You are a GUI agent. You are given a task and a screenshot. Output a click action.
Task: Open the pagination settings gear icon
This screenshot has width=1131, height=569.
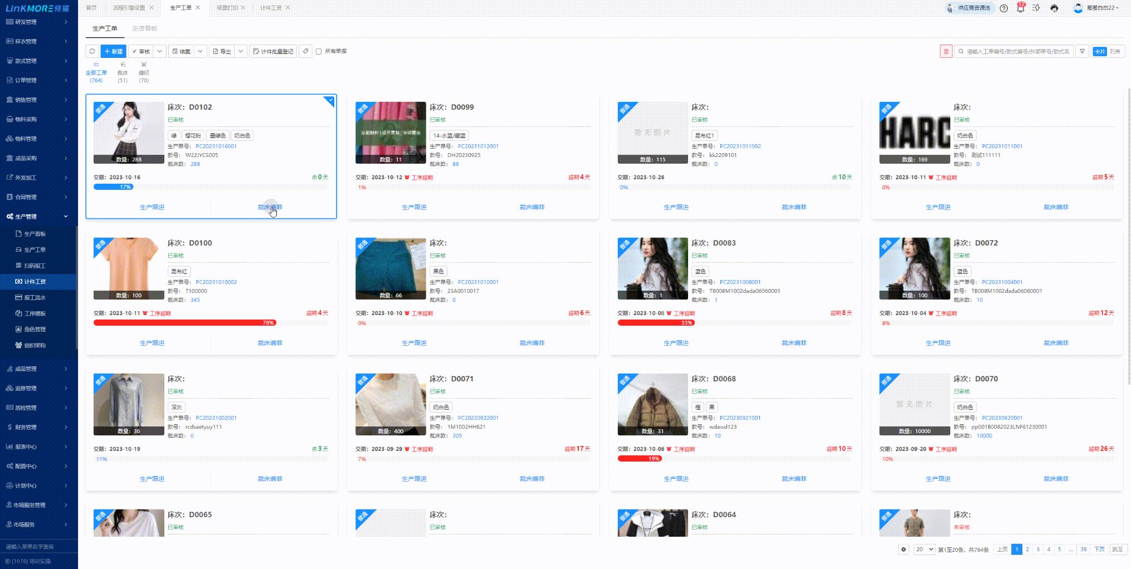(x=903, y=550)
